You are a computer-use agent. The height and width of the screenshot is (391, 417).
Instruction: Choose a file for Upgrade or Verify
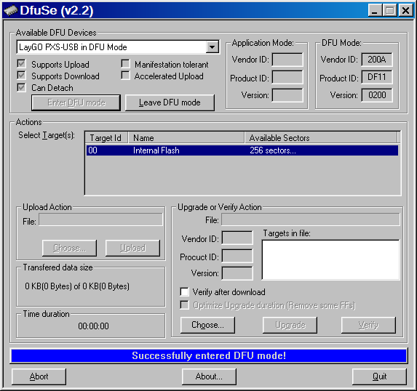(207, 325)
